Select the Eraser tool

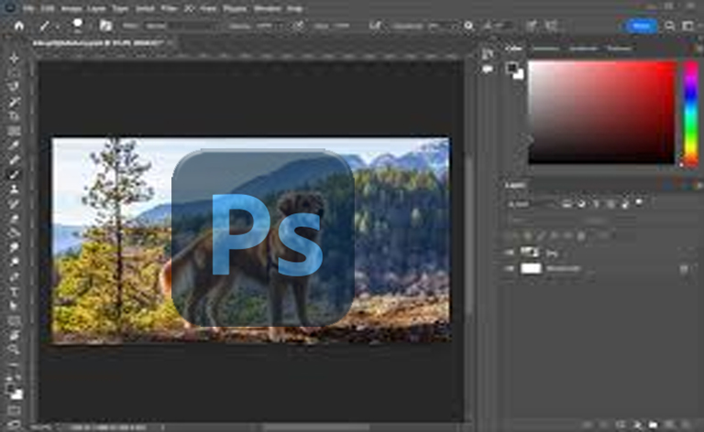(15, 218)
